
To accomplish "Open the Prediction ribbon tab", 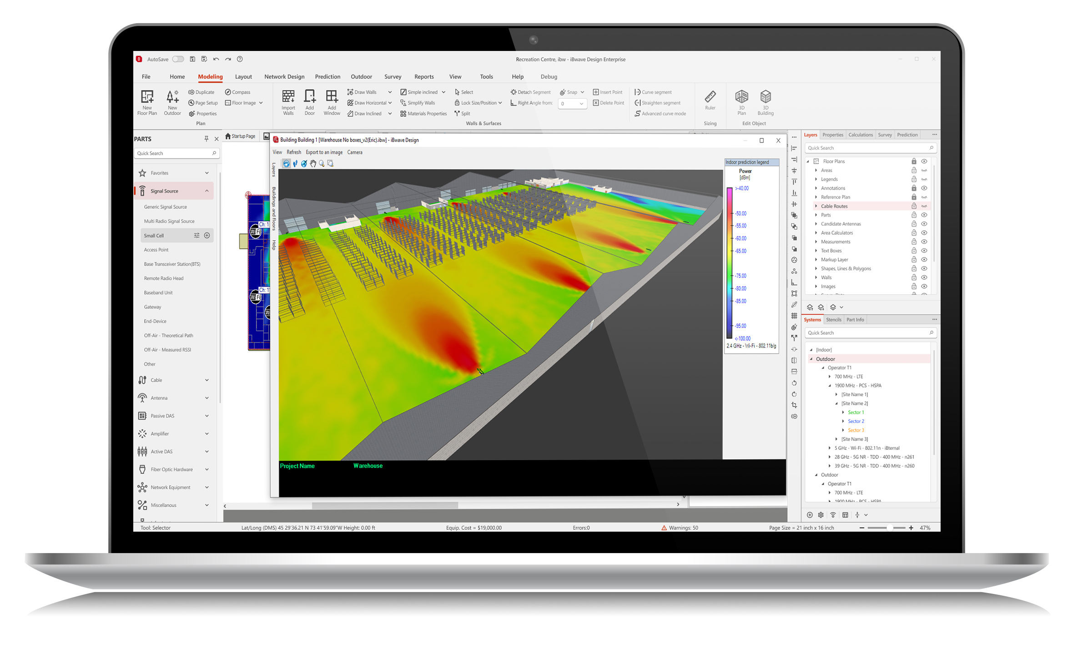I will 327,76.
